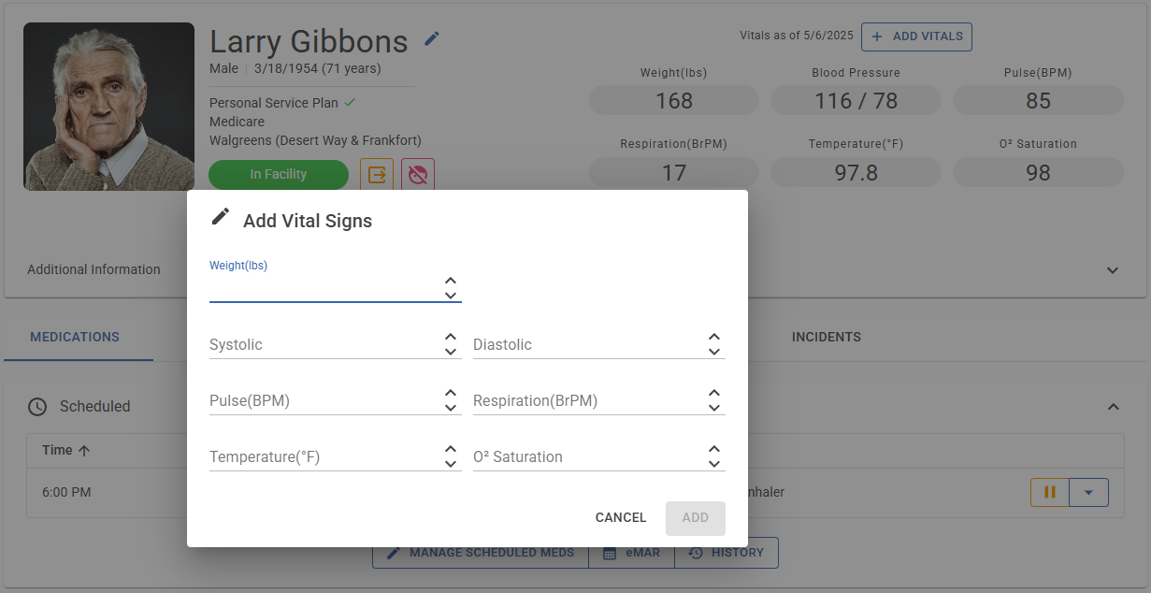
Task: Click the orange pause icon for 6:00 PM medication
Action: 1049,492
